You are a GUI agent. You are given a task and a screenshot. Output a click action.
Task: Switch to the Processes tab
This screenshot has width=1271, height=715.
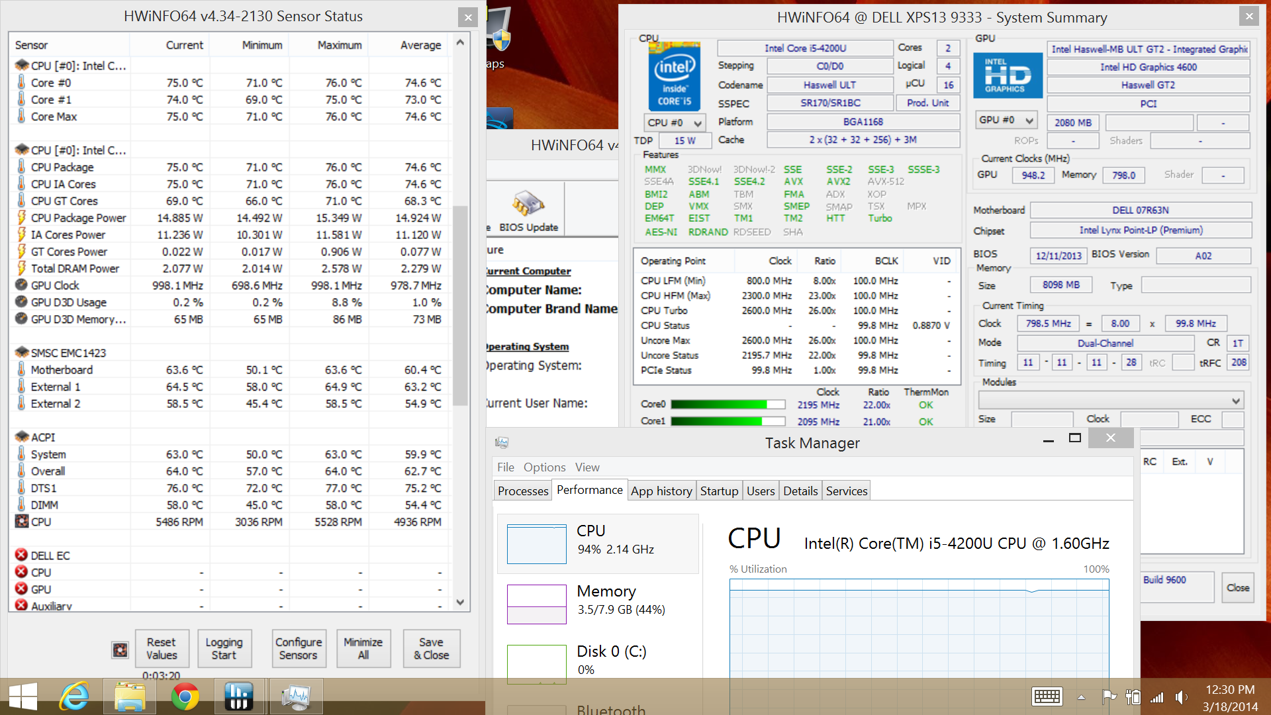click(x=523, y=491)
